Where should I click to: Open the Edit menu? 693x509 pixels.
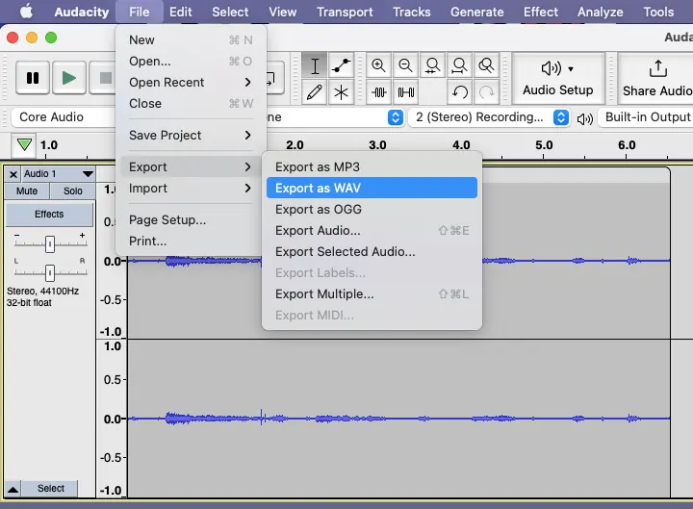point(180,12)
